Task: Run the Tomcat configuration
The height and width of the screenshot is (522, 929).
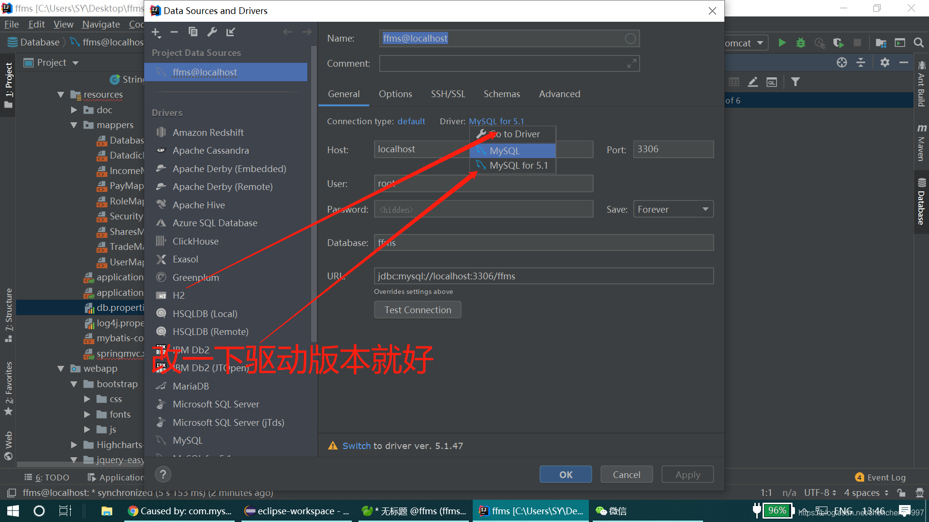Action: point(782,43)
